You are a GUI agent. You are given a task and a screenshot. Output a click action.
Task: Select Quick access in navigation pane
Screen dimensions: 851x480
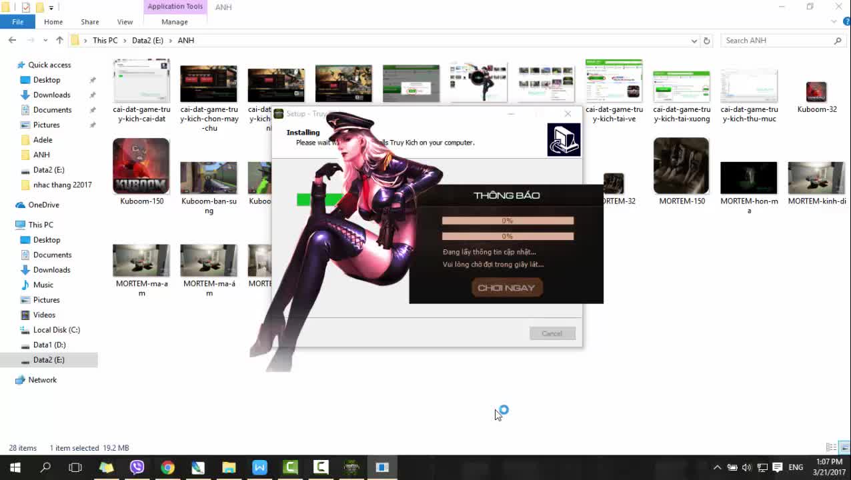coord(49,65)
